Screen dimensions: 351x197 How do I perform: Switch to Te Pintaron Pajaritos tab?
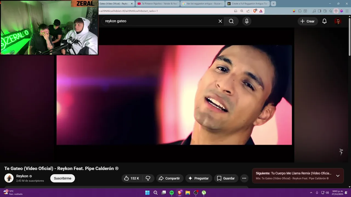pos(157,4)
